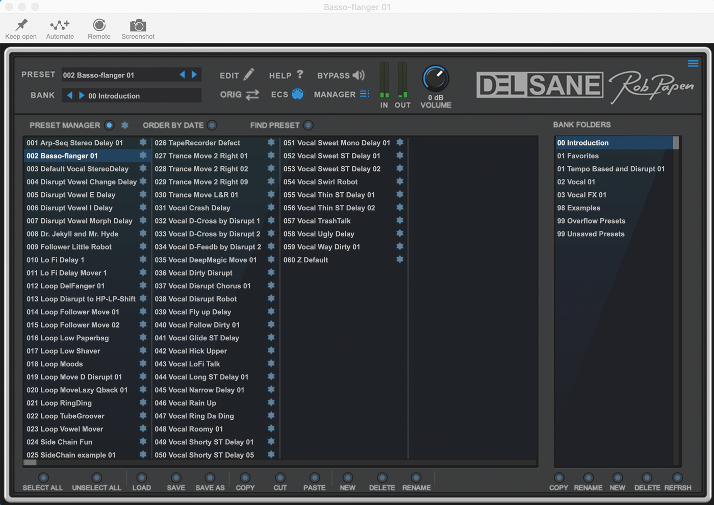Star the 042 Vocal Hick Upper preset

[x=271, y=350]
